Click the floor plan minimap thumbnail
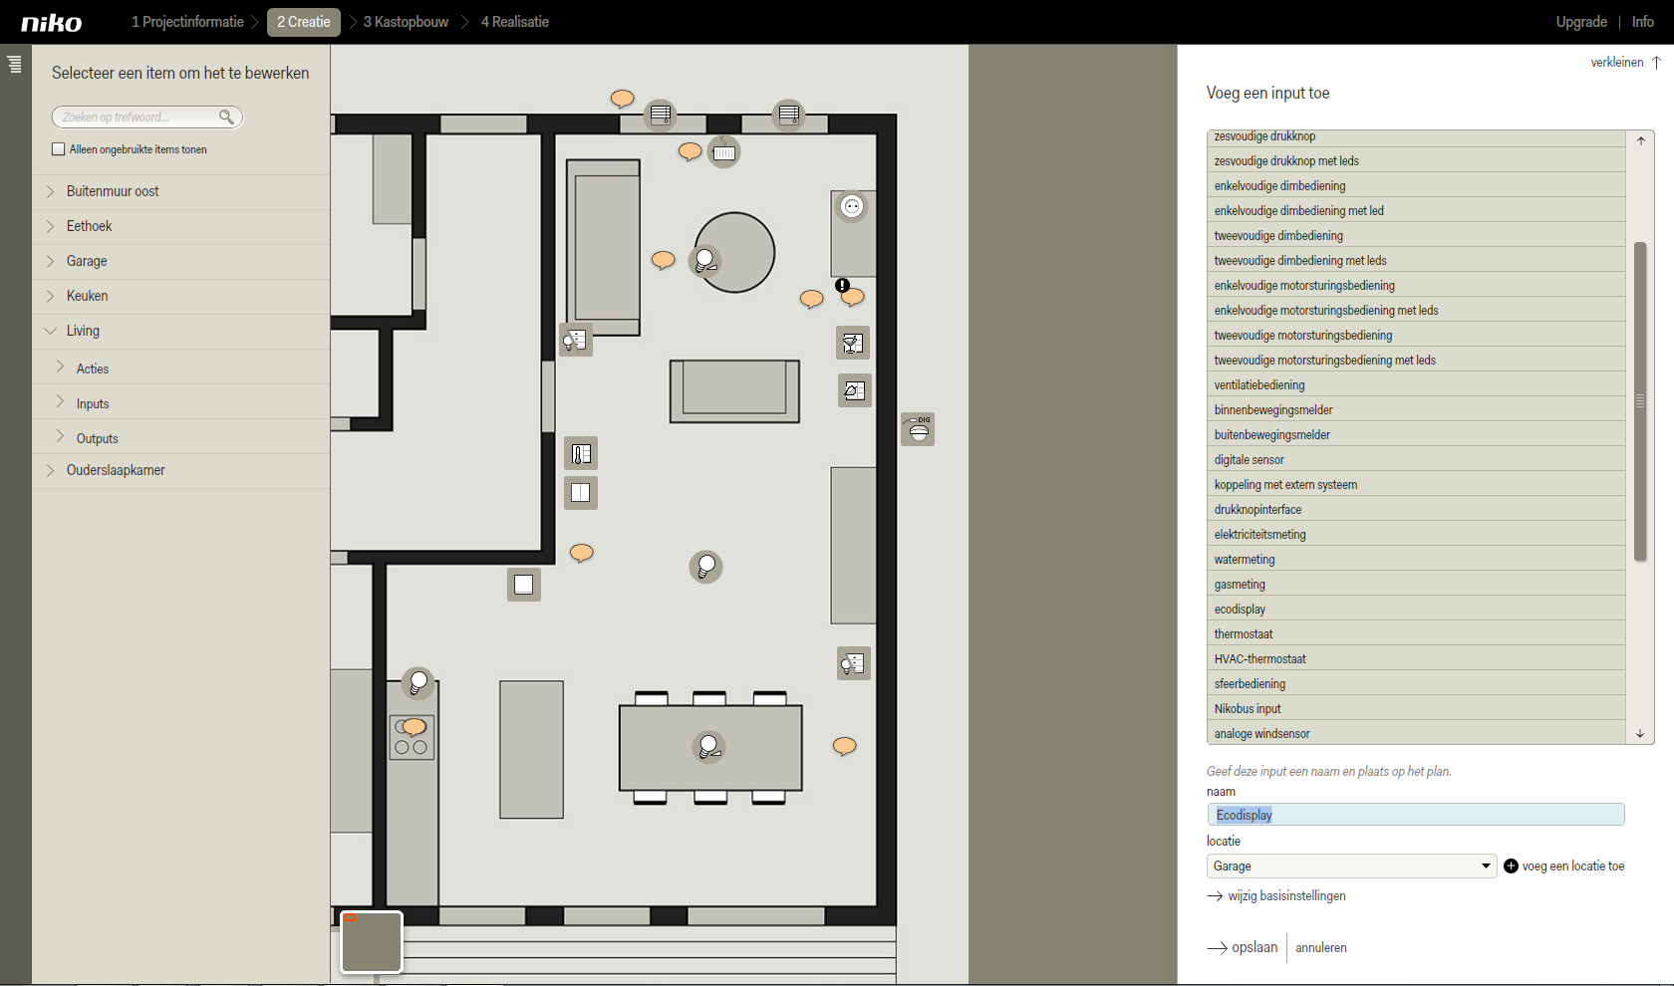 (x=372, y=941)
